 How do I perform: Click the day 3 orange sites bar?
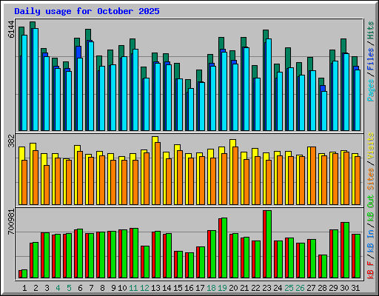(47, 185)
